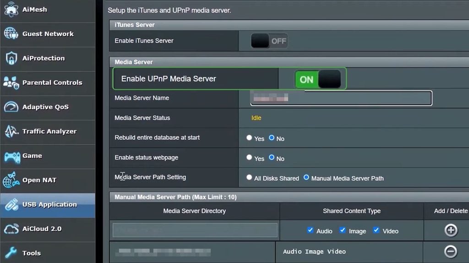Turn off the UPnP Media Server switch

coord(318,79)
